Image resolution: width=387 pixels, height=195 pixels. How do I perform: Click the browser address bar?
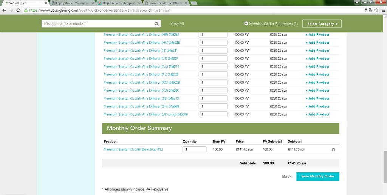[192, 10]
